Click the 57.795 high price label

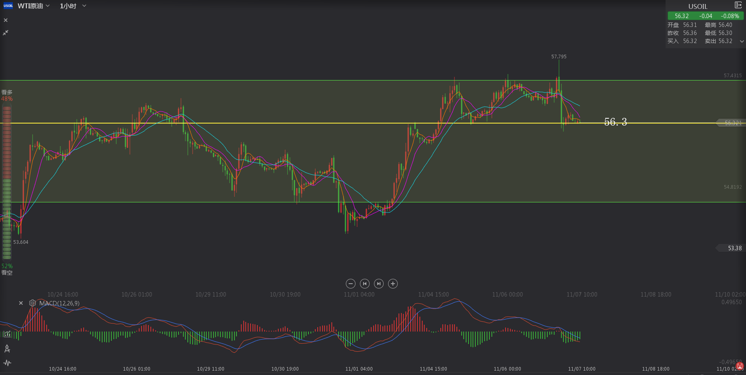[559, 57]
